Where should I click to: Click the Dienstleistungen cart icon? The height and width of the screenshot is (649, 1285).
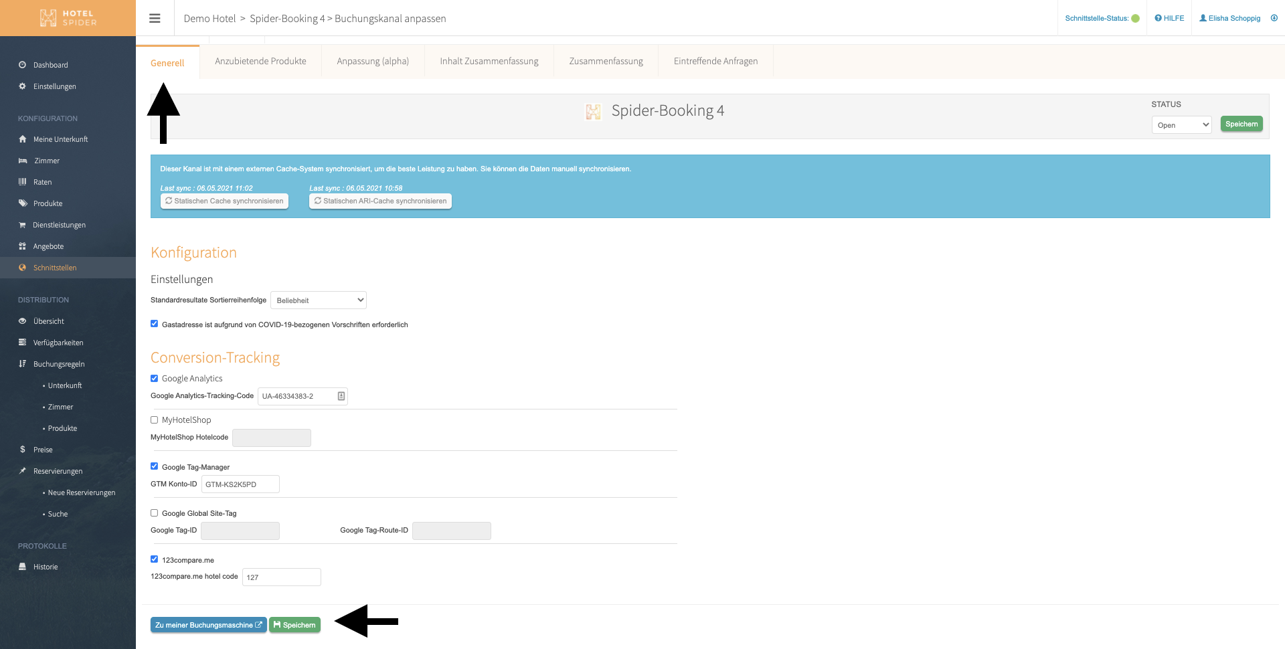(x=22, y=225)
